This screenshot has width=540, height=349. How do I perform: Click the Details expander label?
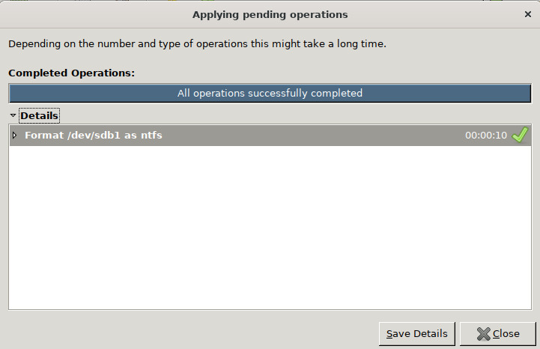(39, 116)
